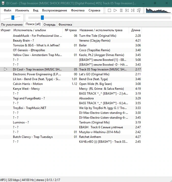Sort by № трека column header

coord(70,30)
